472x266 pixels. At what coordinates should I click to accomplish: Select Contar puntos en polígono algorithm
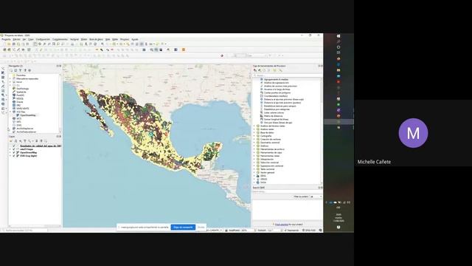[x=277, y=93]
